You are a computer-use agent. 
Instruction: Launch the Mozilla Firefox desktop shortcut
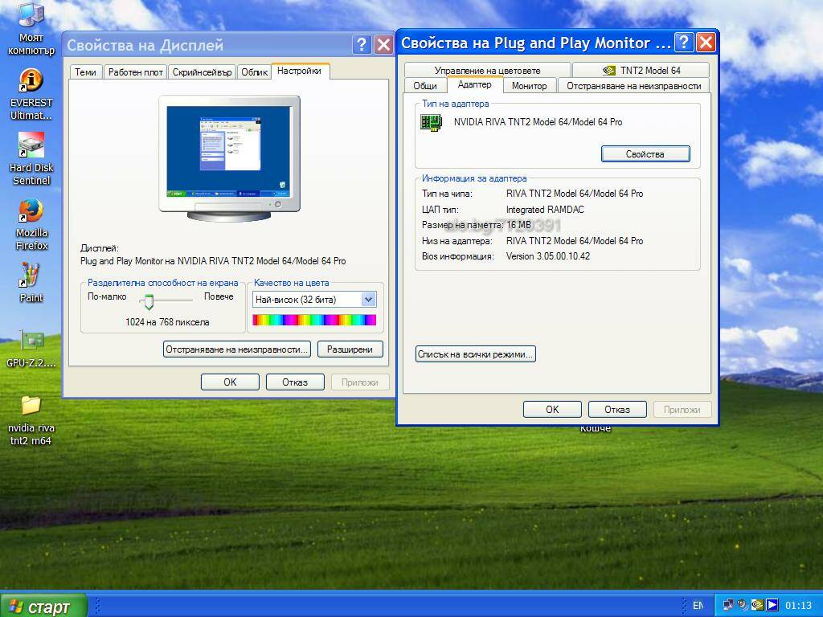point(31,224)
